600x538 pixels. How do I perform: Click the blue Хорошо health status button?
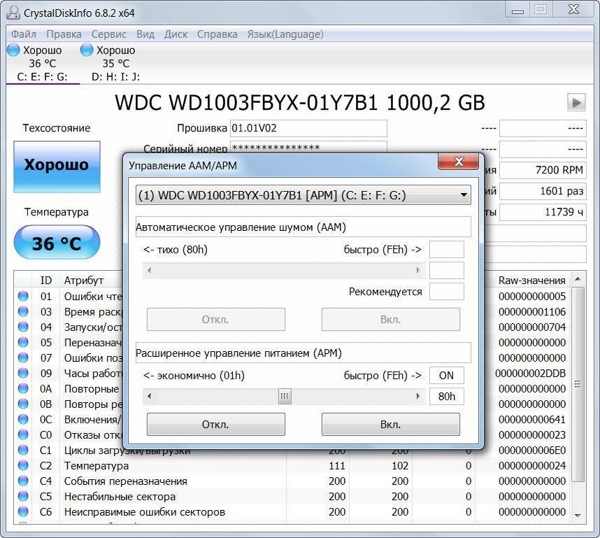click(x=57, y=167)
